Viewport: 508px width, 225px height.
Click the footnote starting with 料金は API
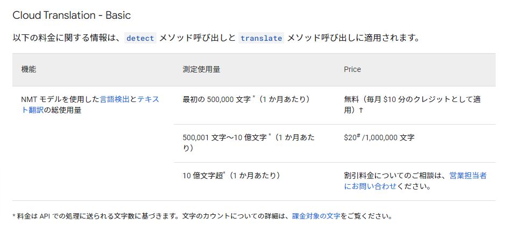[202, 216]
